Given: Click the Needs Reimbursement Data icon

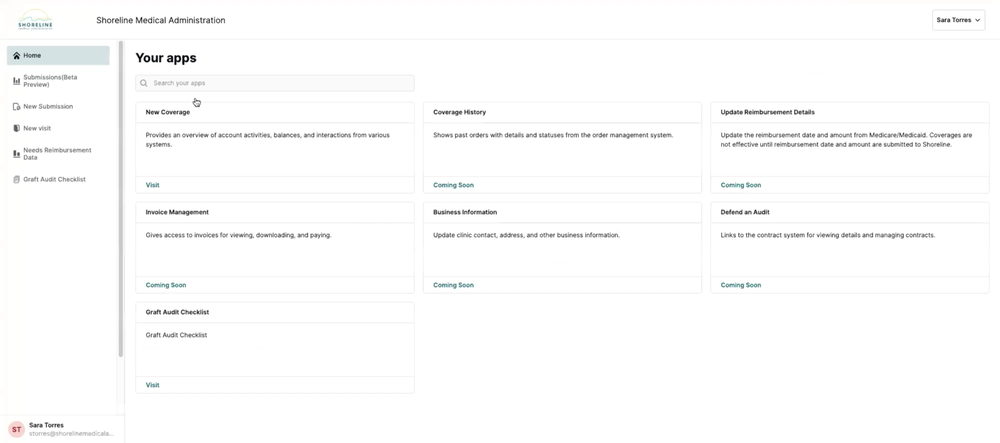Looking at the screenshot, I should 16,154.
